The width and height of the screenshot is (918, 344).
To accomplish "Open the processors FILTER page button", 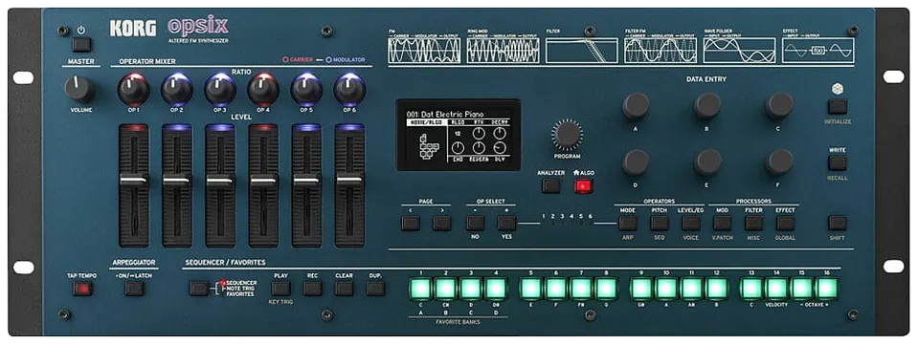I will pos(754,223).
